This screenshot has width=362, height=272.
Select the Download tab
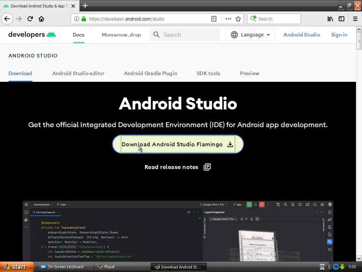pos(20,73)
